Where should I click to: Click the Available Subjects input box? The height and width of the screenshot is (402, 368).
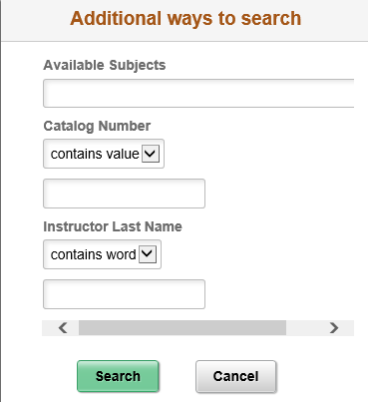pos(198,94)
